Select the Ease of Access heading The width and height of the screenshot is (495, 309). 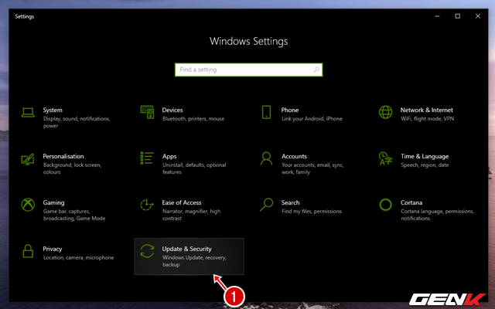point(182,202)
